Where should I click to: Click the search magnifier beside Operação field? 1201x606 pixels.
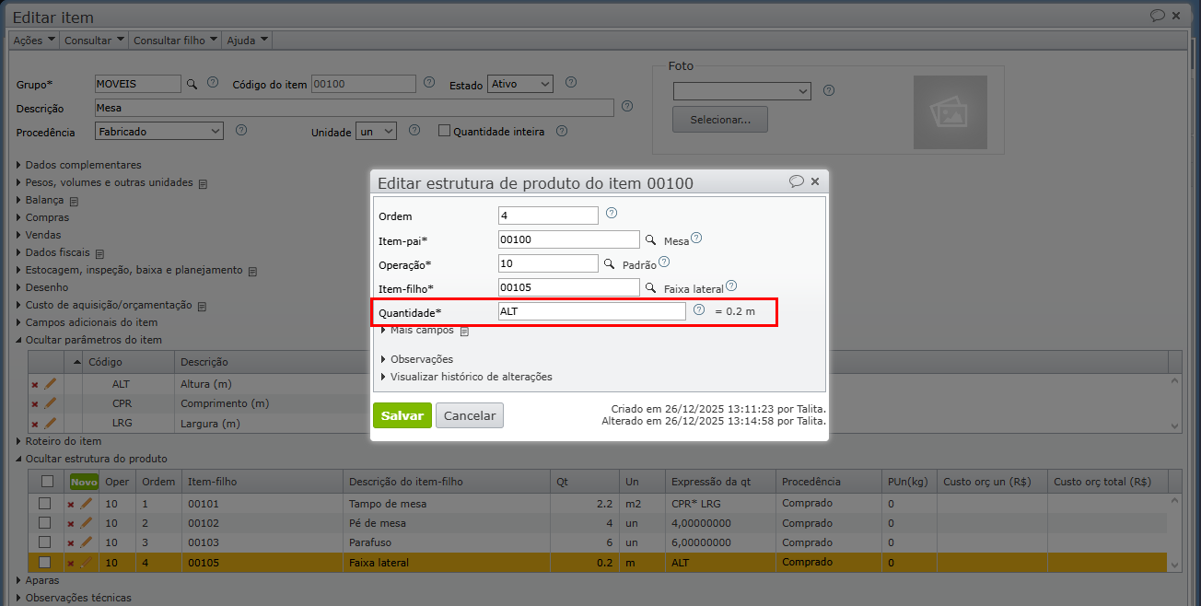click(x=609, y=263)
